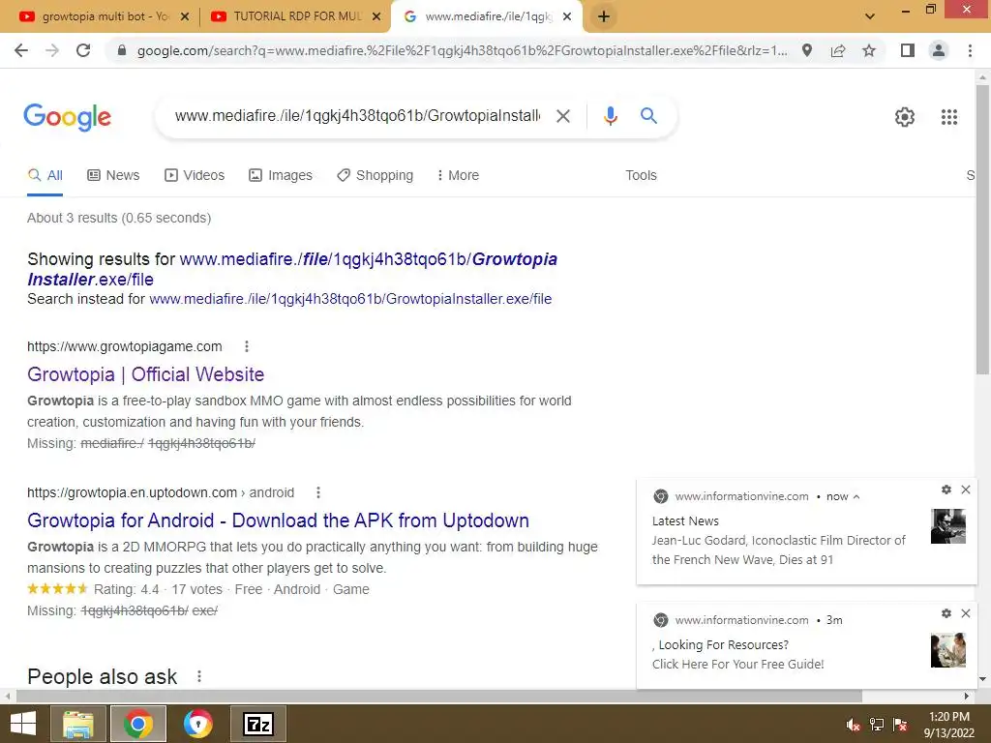Click the growtopia.en.uptodown.com URL text
991x743 pixels.
pyautogui.click(x=161, y=492)
